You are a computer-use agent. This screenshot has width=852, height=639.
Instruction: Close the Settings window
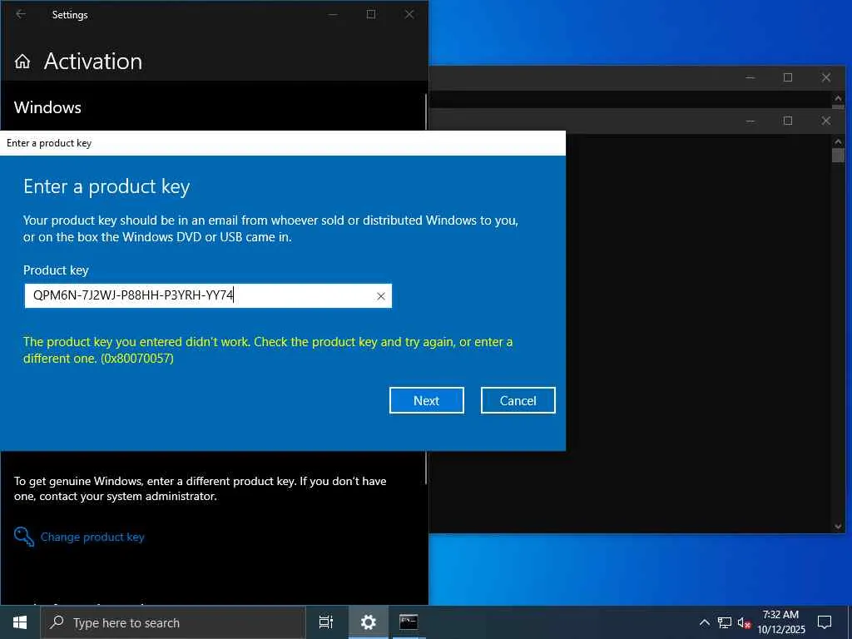click(x=409, y=15)
